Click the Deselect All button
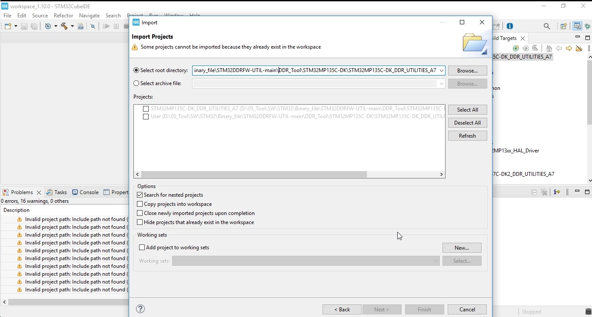This screenshot has width=592, height=317. click(x=468, y=123)
